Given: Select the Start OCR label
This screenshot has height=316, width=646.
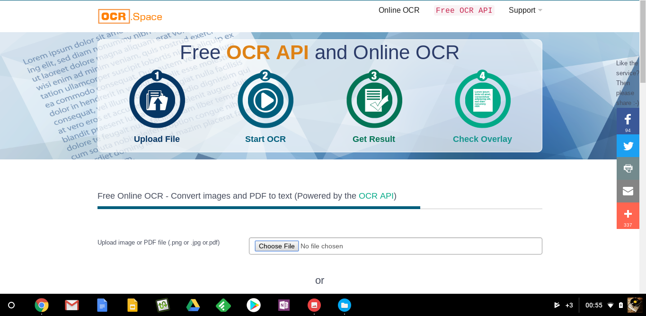Looking at the screenshot, I should (265, 139).
